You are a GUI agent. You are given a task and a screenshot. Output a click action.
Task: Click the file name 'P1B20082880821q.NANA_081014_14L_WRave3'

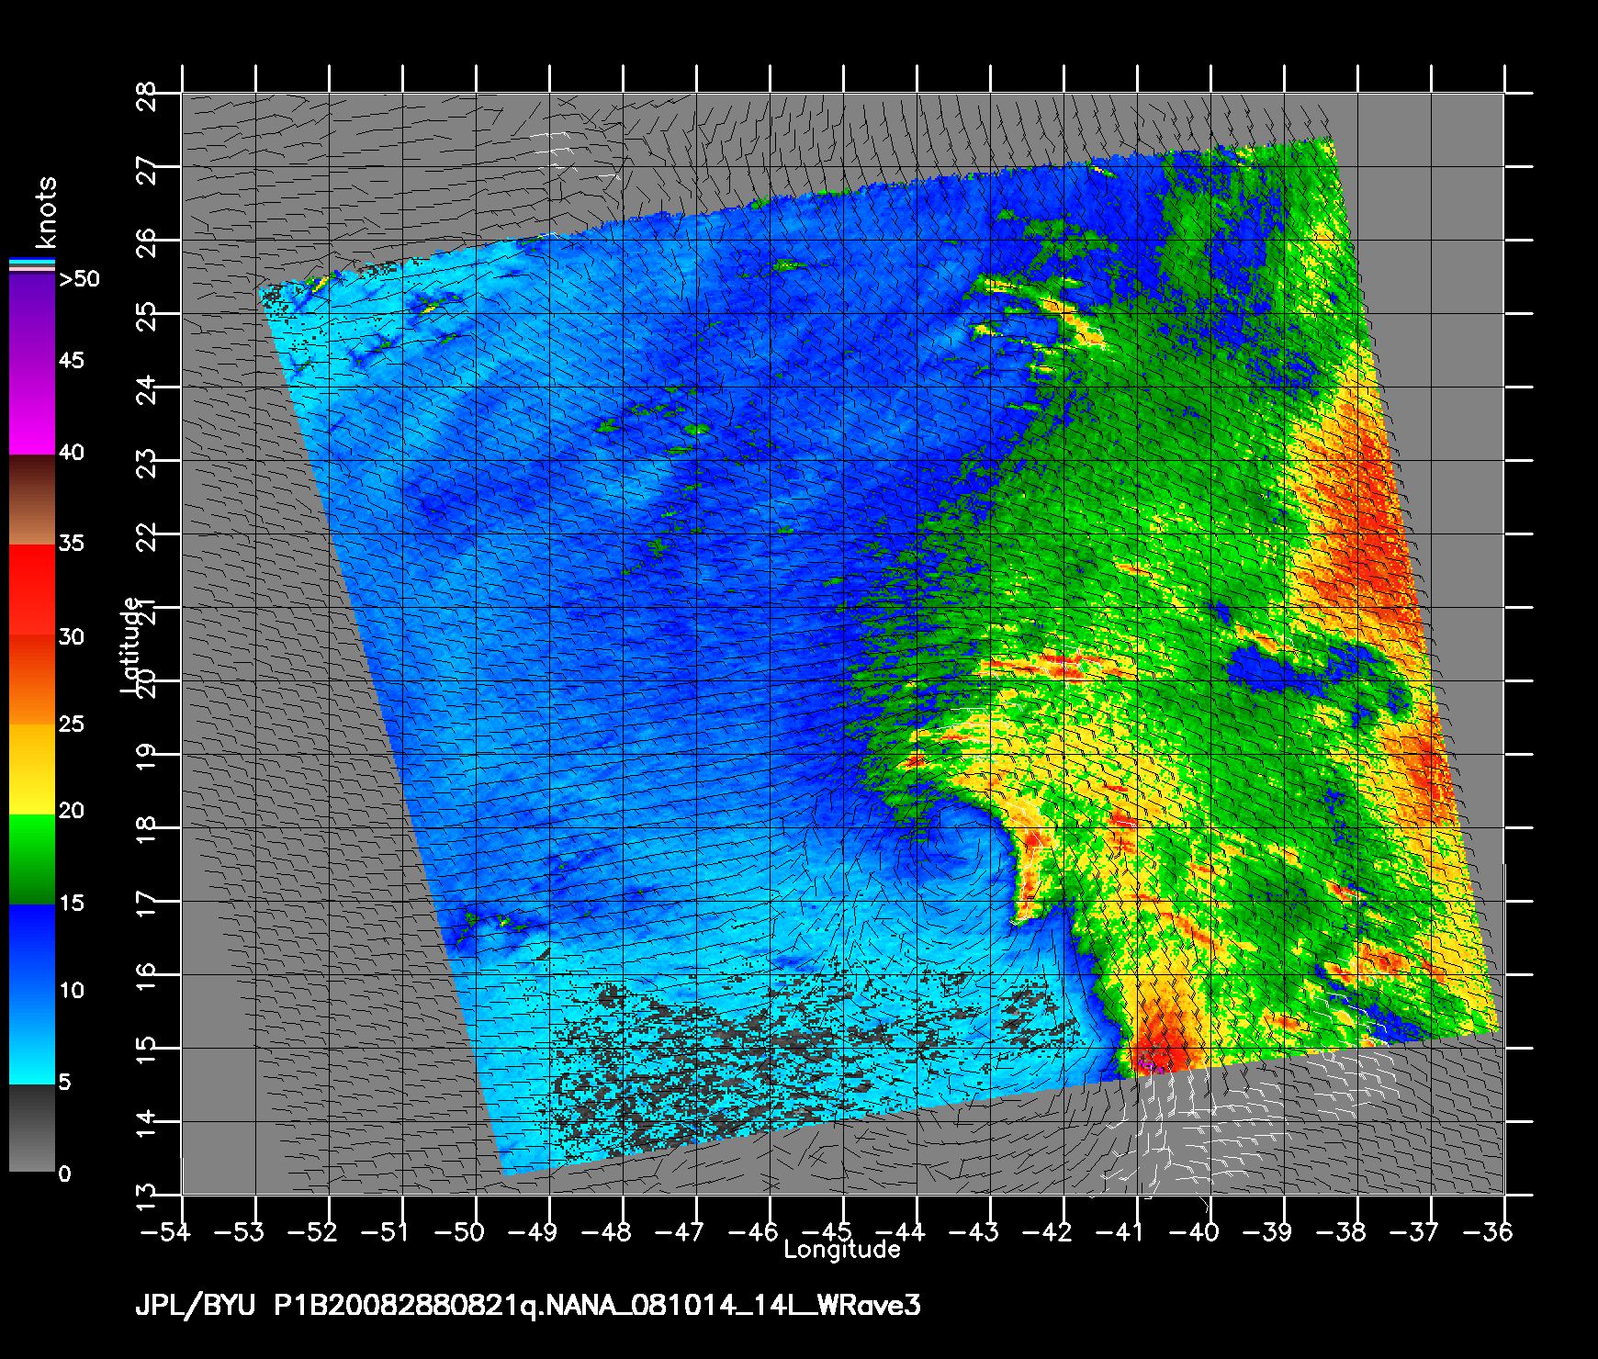[x=598, y=1306]
